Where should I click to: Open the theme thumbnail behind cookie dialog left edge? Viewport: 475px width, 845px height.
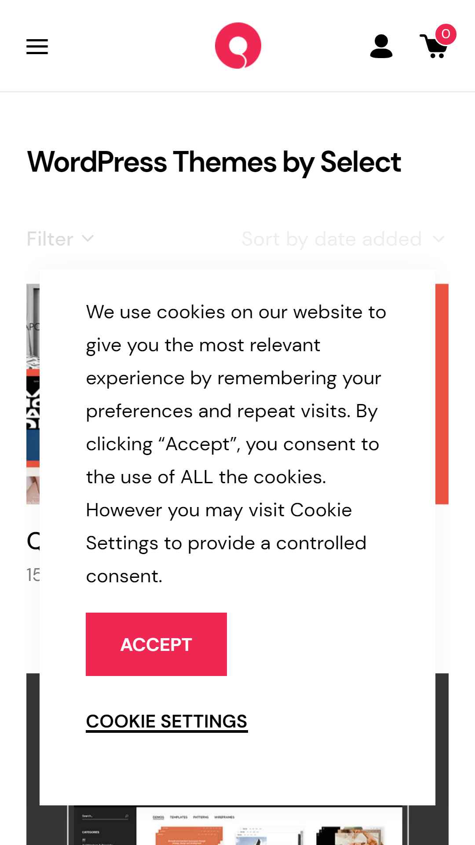[33, 394]
